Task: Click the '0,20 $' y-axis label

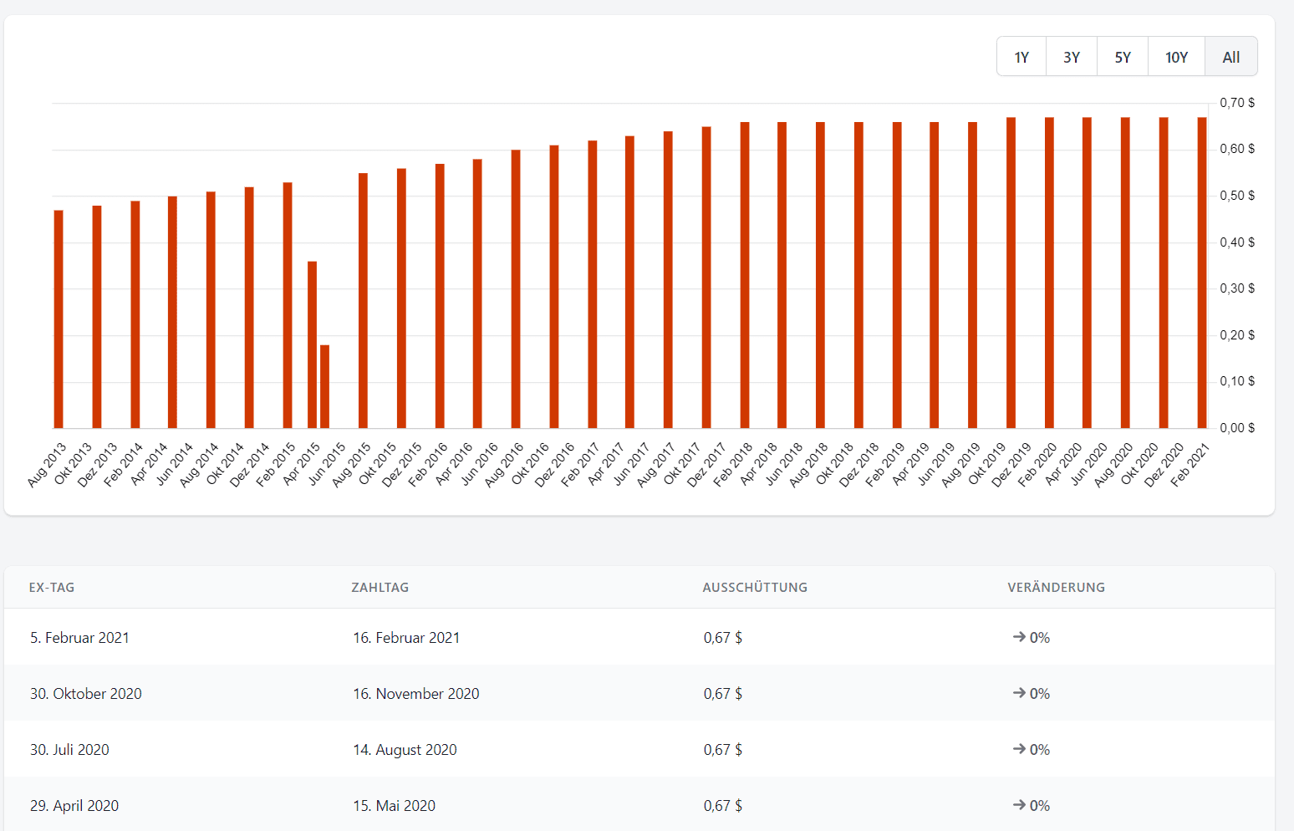Action: click(x=1237, y=335)
